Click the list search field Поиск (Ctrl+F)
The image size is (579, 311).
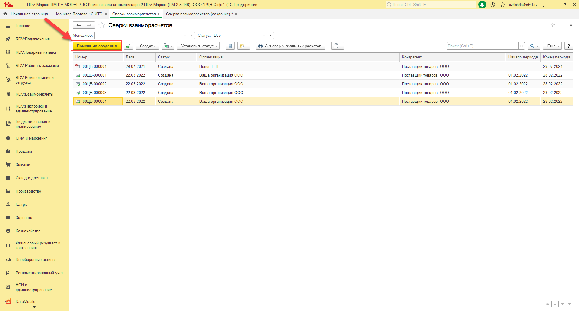point(482,46)
